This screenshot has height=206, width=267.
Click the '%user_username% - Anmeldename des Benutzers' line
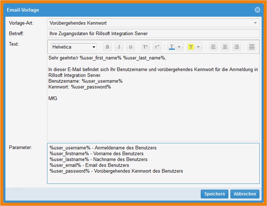point(103,148)
